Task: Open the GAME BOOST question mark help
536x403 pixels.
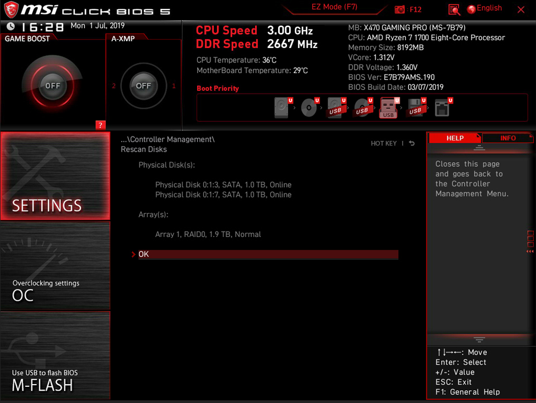Action: [x=100, y=125]
